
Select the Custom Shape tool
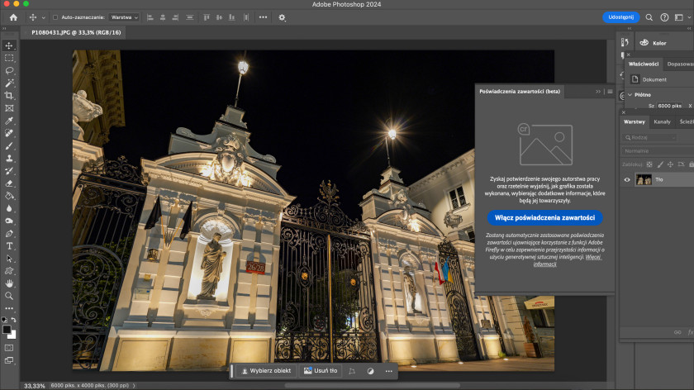click(x=9, y=271)
